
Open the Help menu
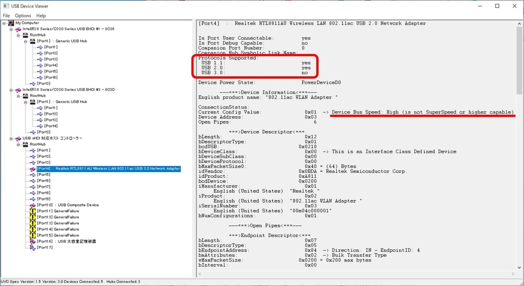coord(41,15)
